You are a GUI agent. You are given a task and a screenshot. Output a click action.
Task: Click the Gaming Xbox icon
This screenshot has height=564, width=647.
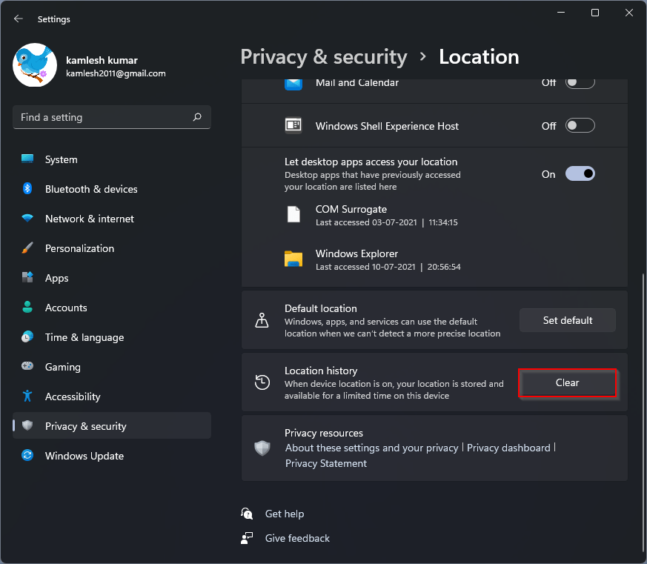pos(27,367)
